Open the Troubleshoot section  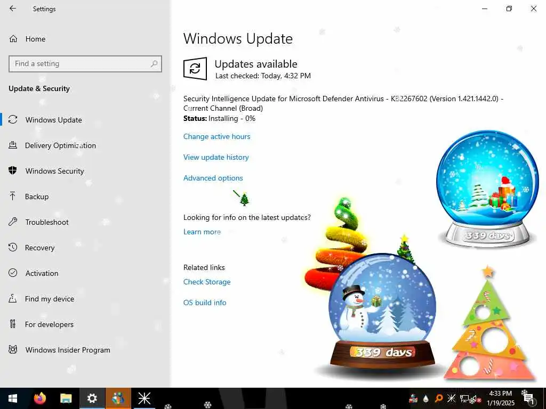pos(47,222)
